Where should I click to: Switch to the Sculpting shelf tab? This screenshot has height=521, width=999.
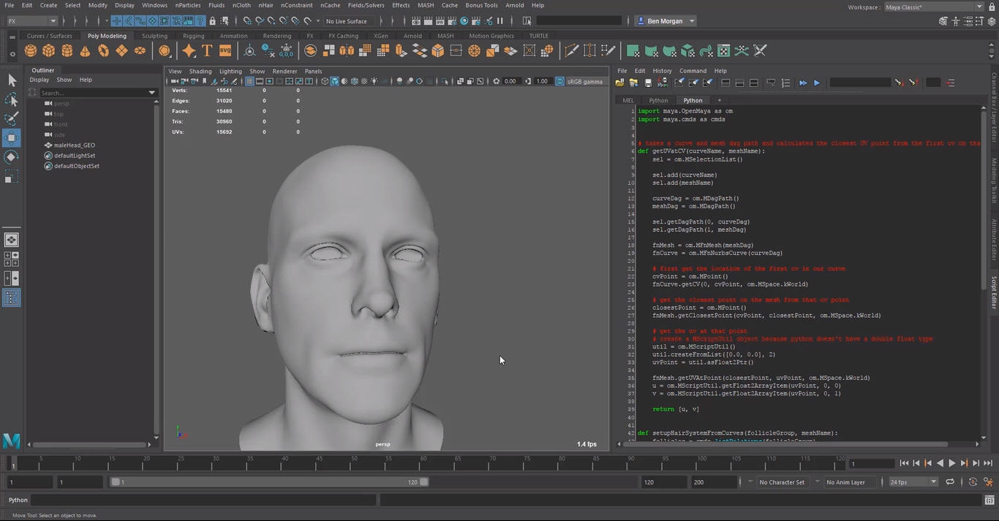pyautogui.click(x=154, y=36)
